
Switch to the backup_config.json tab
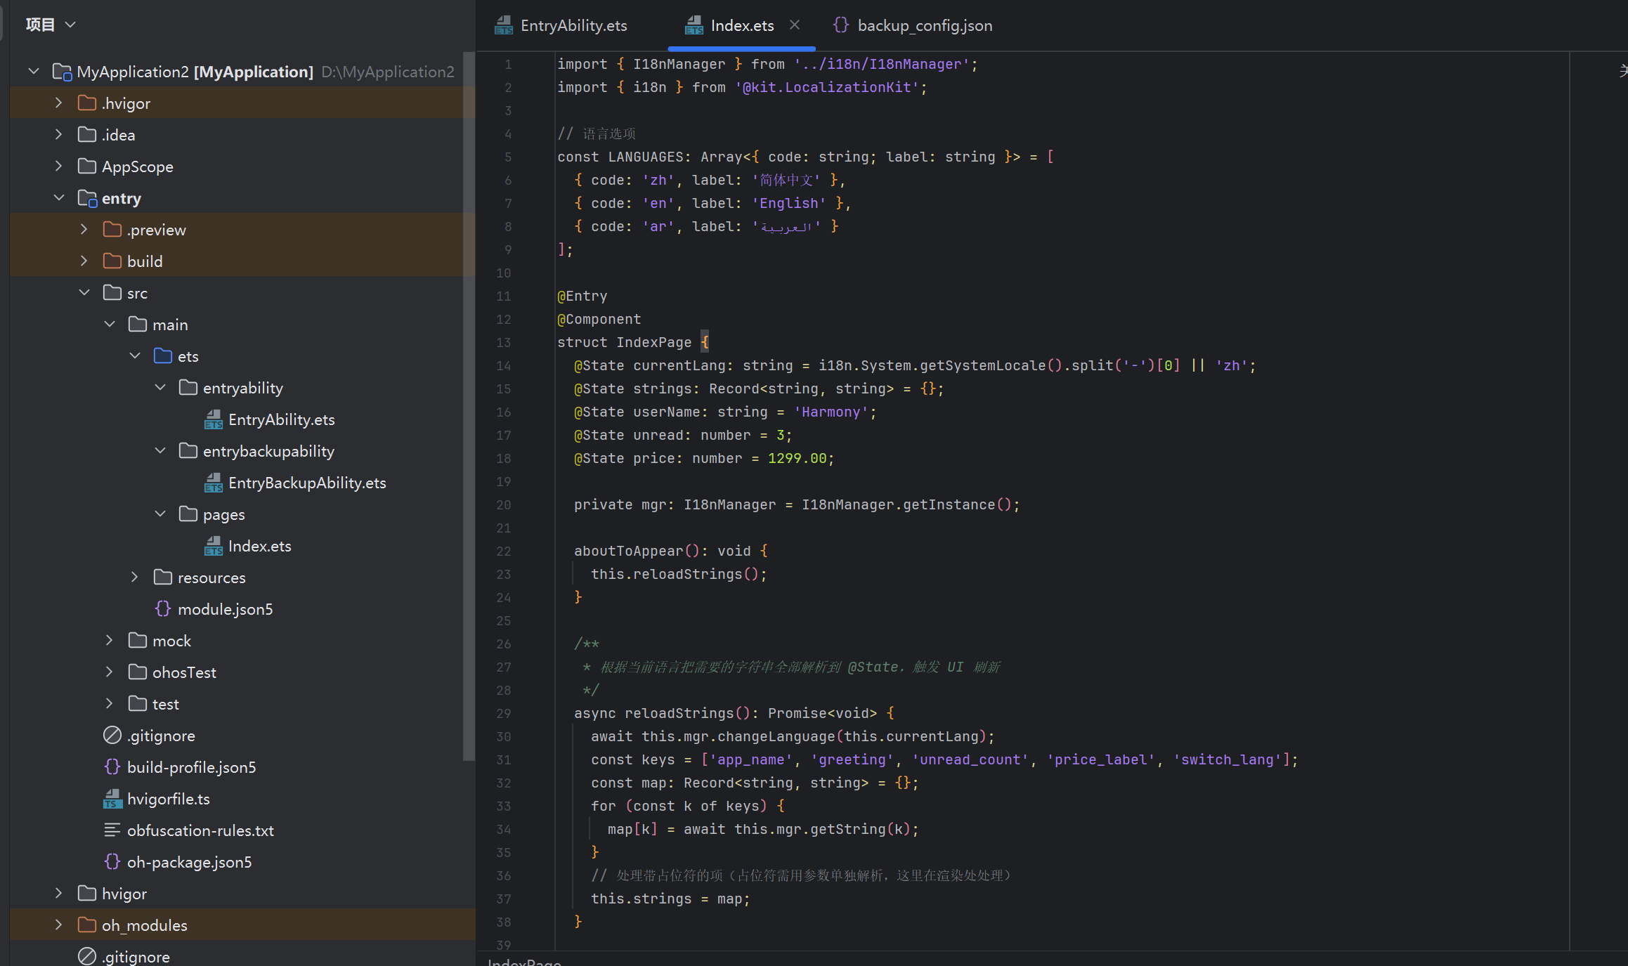click(x=913, y=25)
